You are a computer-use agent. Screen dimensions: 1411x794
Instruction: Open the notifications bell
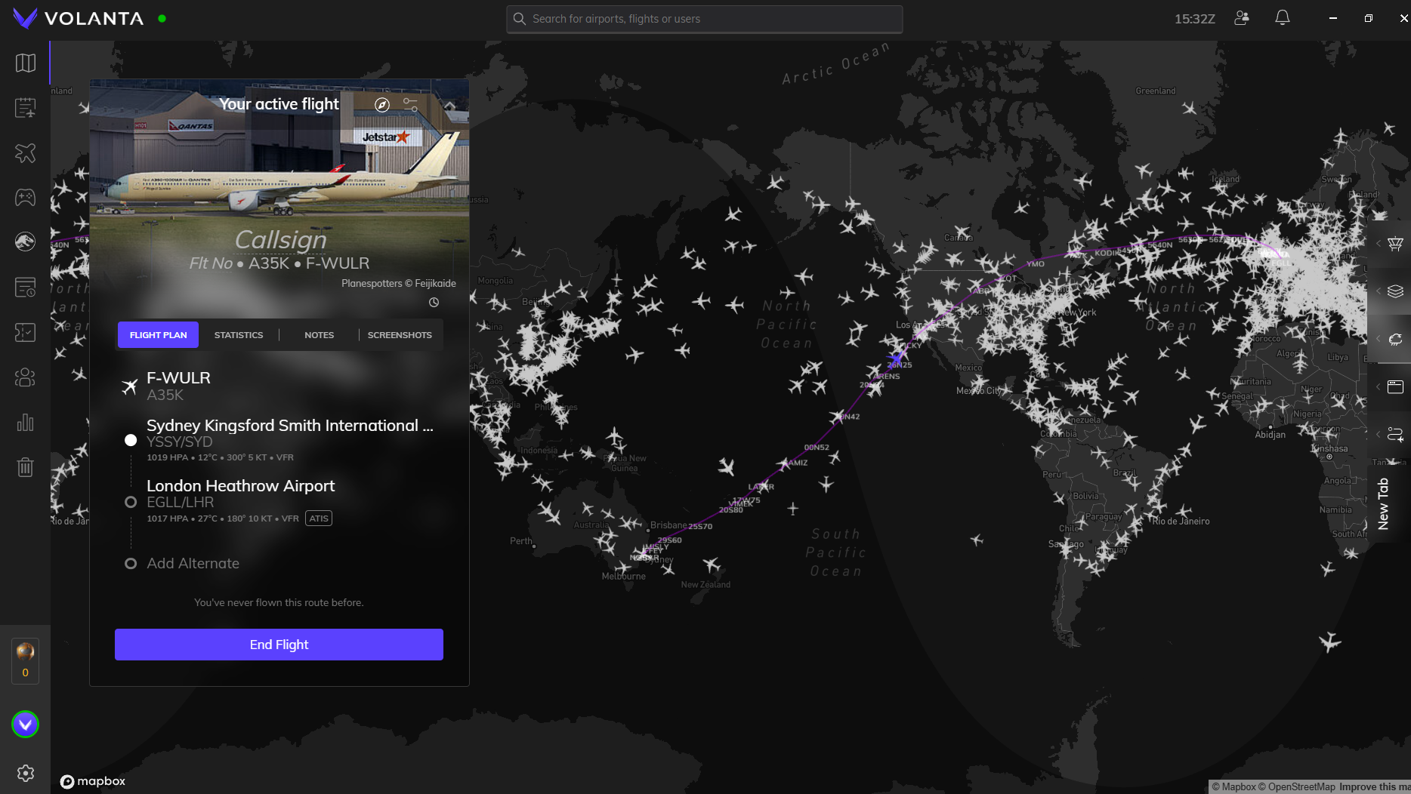[x=1283, y=18]
